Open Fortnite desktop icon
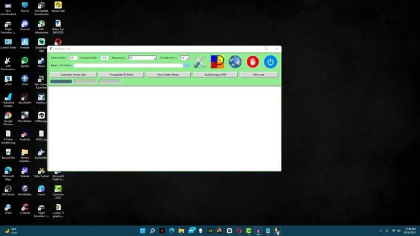Screen dimensions: 420x236 tap(25, 44)
